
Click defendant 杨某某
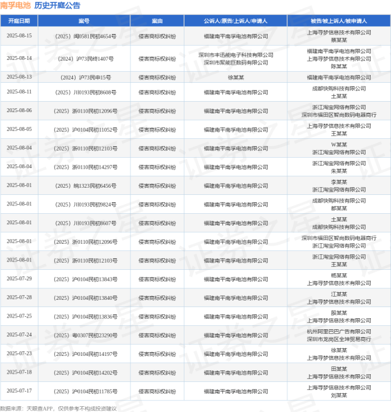click(339, 275)
